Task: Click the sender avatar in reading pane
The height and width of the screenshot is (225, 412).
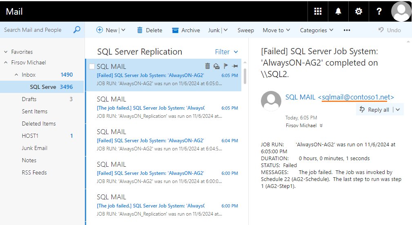Action: 271,101
